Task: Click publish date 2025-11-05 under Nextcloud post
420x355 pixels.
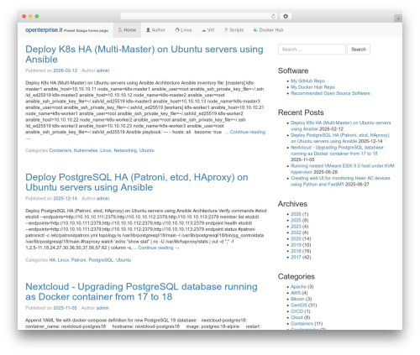Action: point(65,308)
